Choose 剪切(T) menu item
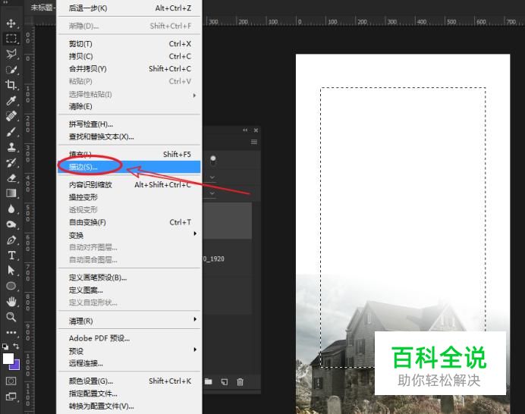This screenshot has height=414, width=525. 130,44
